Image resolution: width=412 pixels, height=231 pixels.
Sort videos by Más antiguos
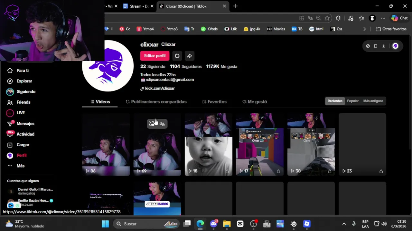tap(373, 101)
